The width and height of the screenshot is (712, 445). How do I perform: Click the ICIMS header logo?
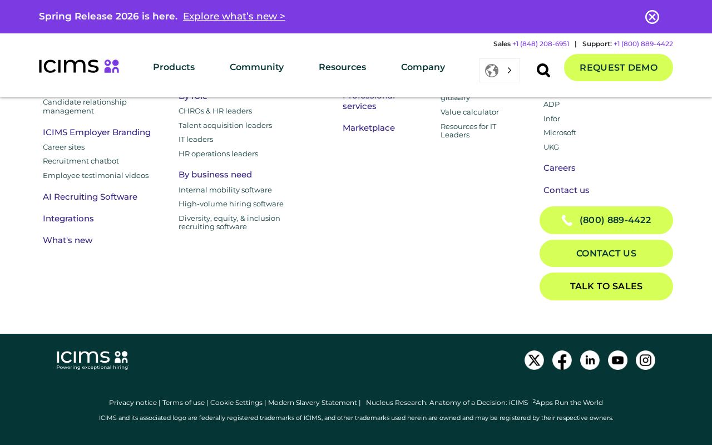click(79, 66)
